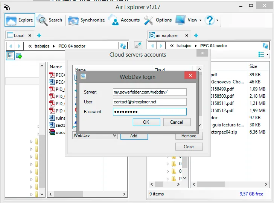Click accounts list scroll up arrow
274x203 pixels.
pos(199,69)
